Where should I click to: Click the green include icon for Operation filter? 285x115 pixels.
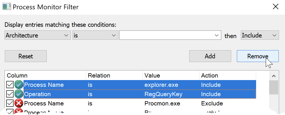[19, 94]
